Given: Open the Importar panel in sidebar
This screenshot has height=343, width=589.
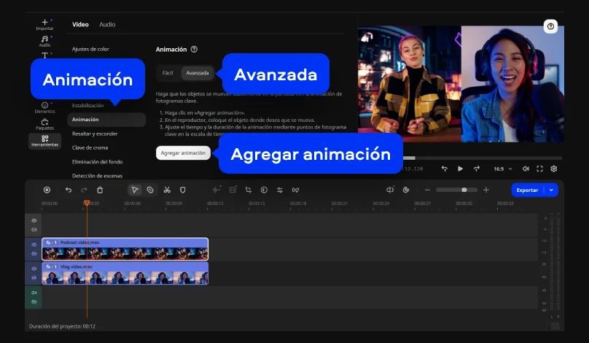Looking at the screenshot, I should click(x=45, y=25).
